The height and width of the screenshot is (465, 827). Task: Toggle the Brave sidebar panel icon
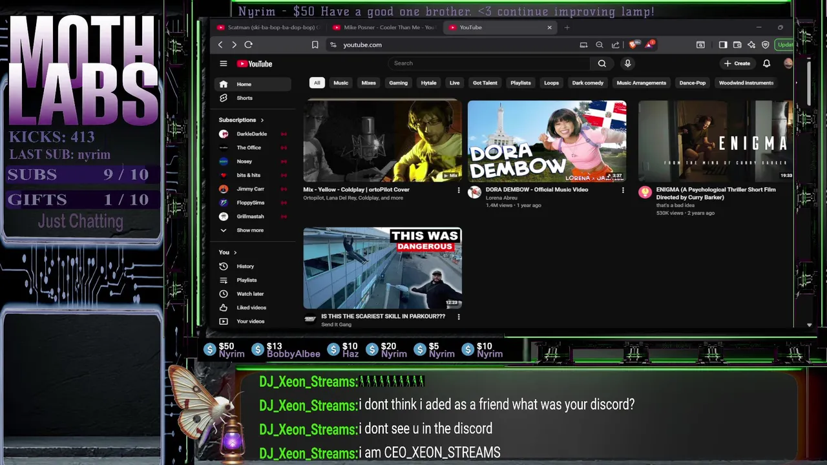(723, 45)
